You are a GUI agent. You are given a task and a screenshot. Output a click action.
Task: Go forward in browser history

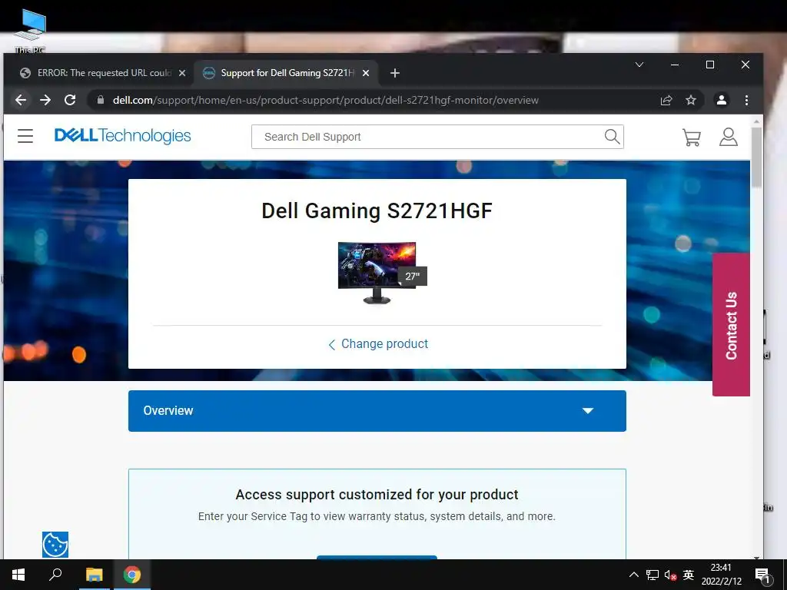pyautogui.click(x=45, y=100)
